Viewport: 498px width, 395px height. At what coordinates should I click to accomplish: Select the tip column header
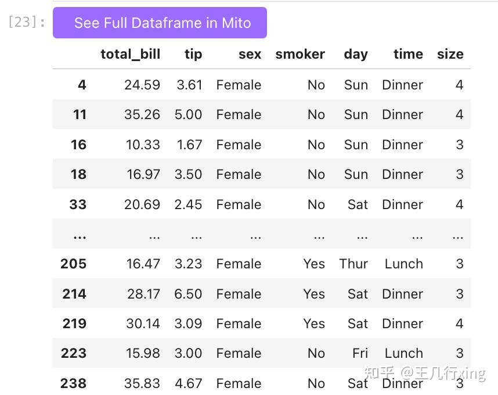pyautogui.click(x=193, y=54)
